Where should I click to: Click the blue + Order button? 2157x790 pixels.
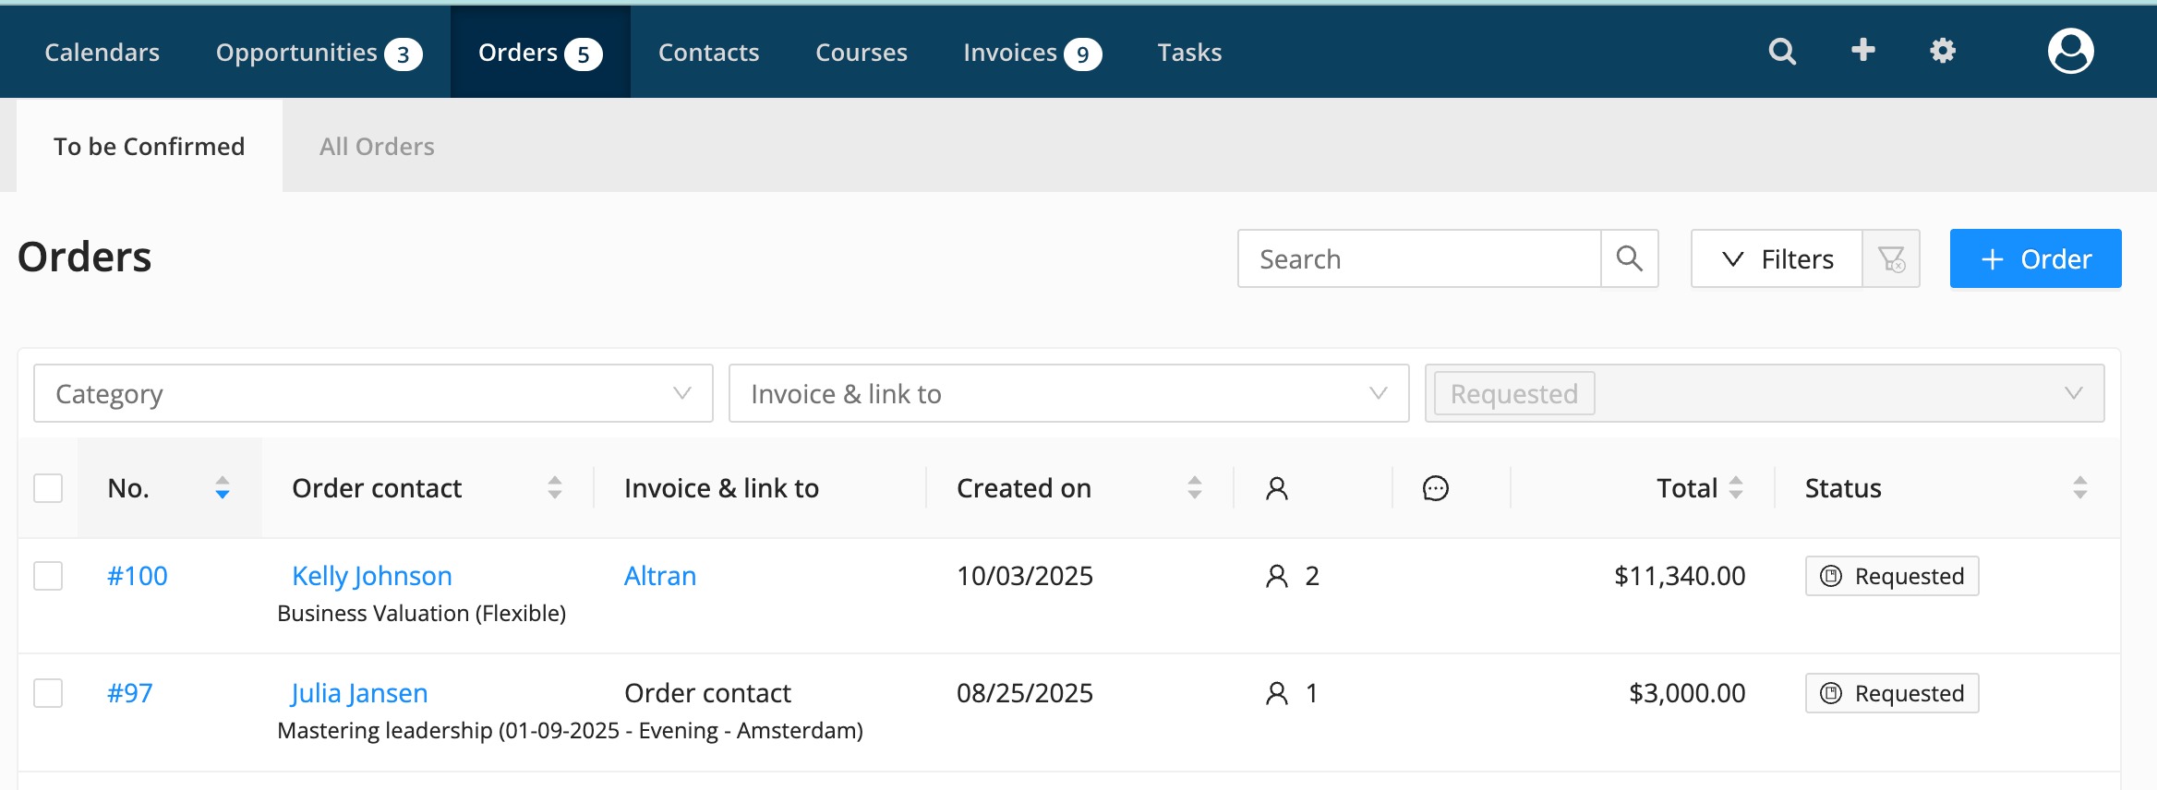tap(2035, 259)
